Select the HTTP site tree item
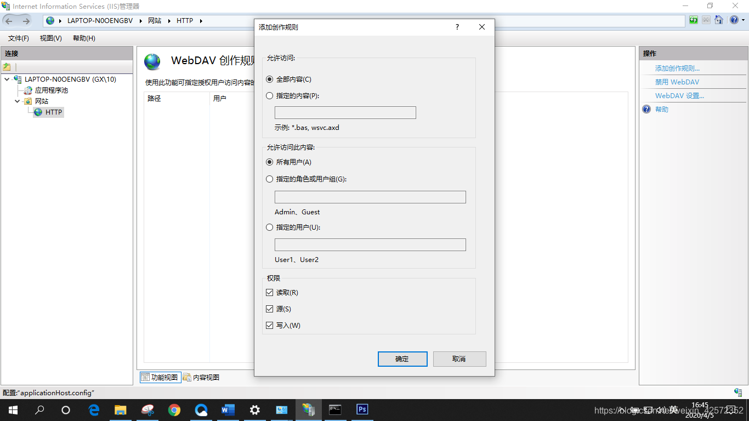 (x=54, y=112)
